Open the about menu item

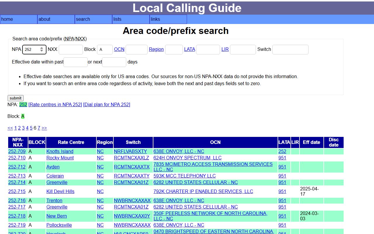tap(56, 19)
